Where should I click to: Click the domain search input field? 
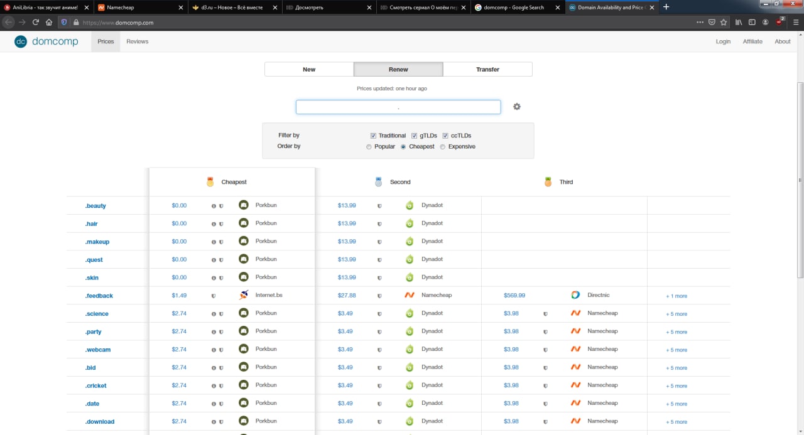[398, 107]
